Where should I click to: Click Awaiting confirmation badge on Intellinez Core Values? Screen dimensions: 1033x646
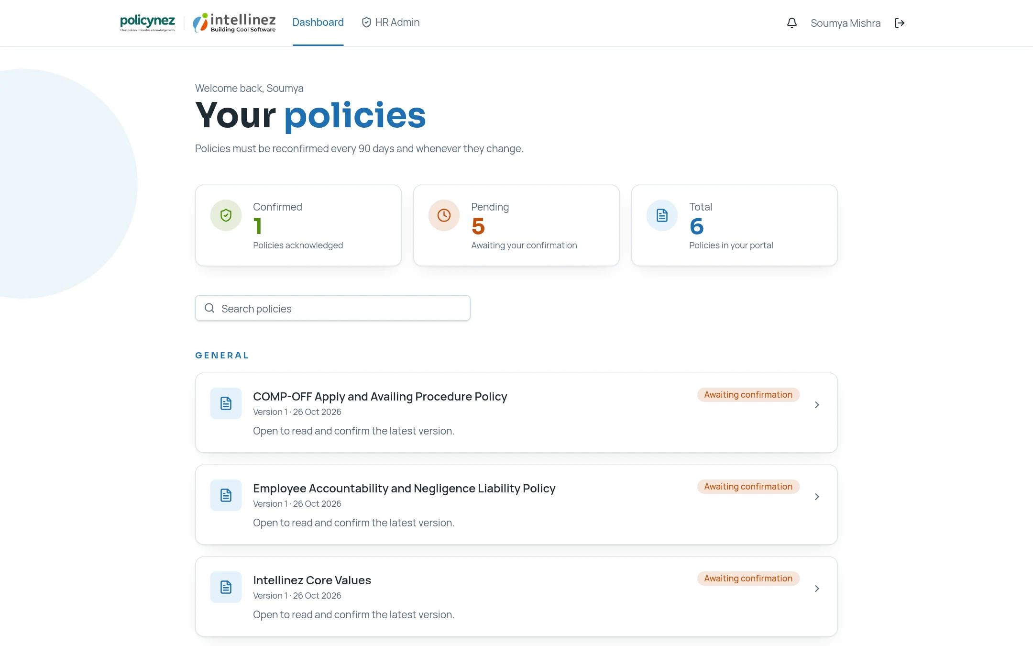point(748,579)
